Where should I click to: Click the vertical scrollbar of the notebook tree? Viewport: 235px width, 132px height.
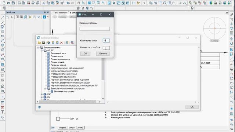pos(103,69)
